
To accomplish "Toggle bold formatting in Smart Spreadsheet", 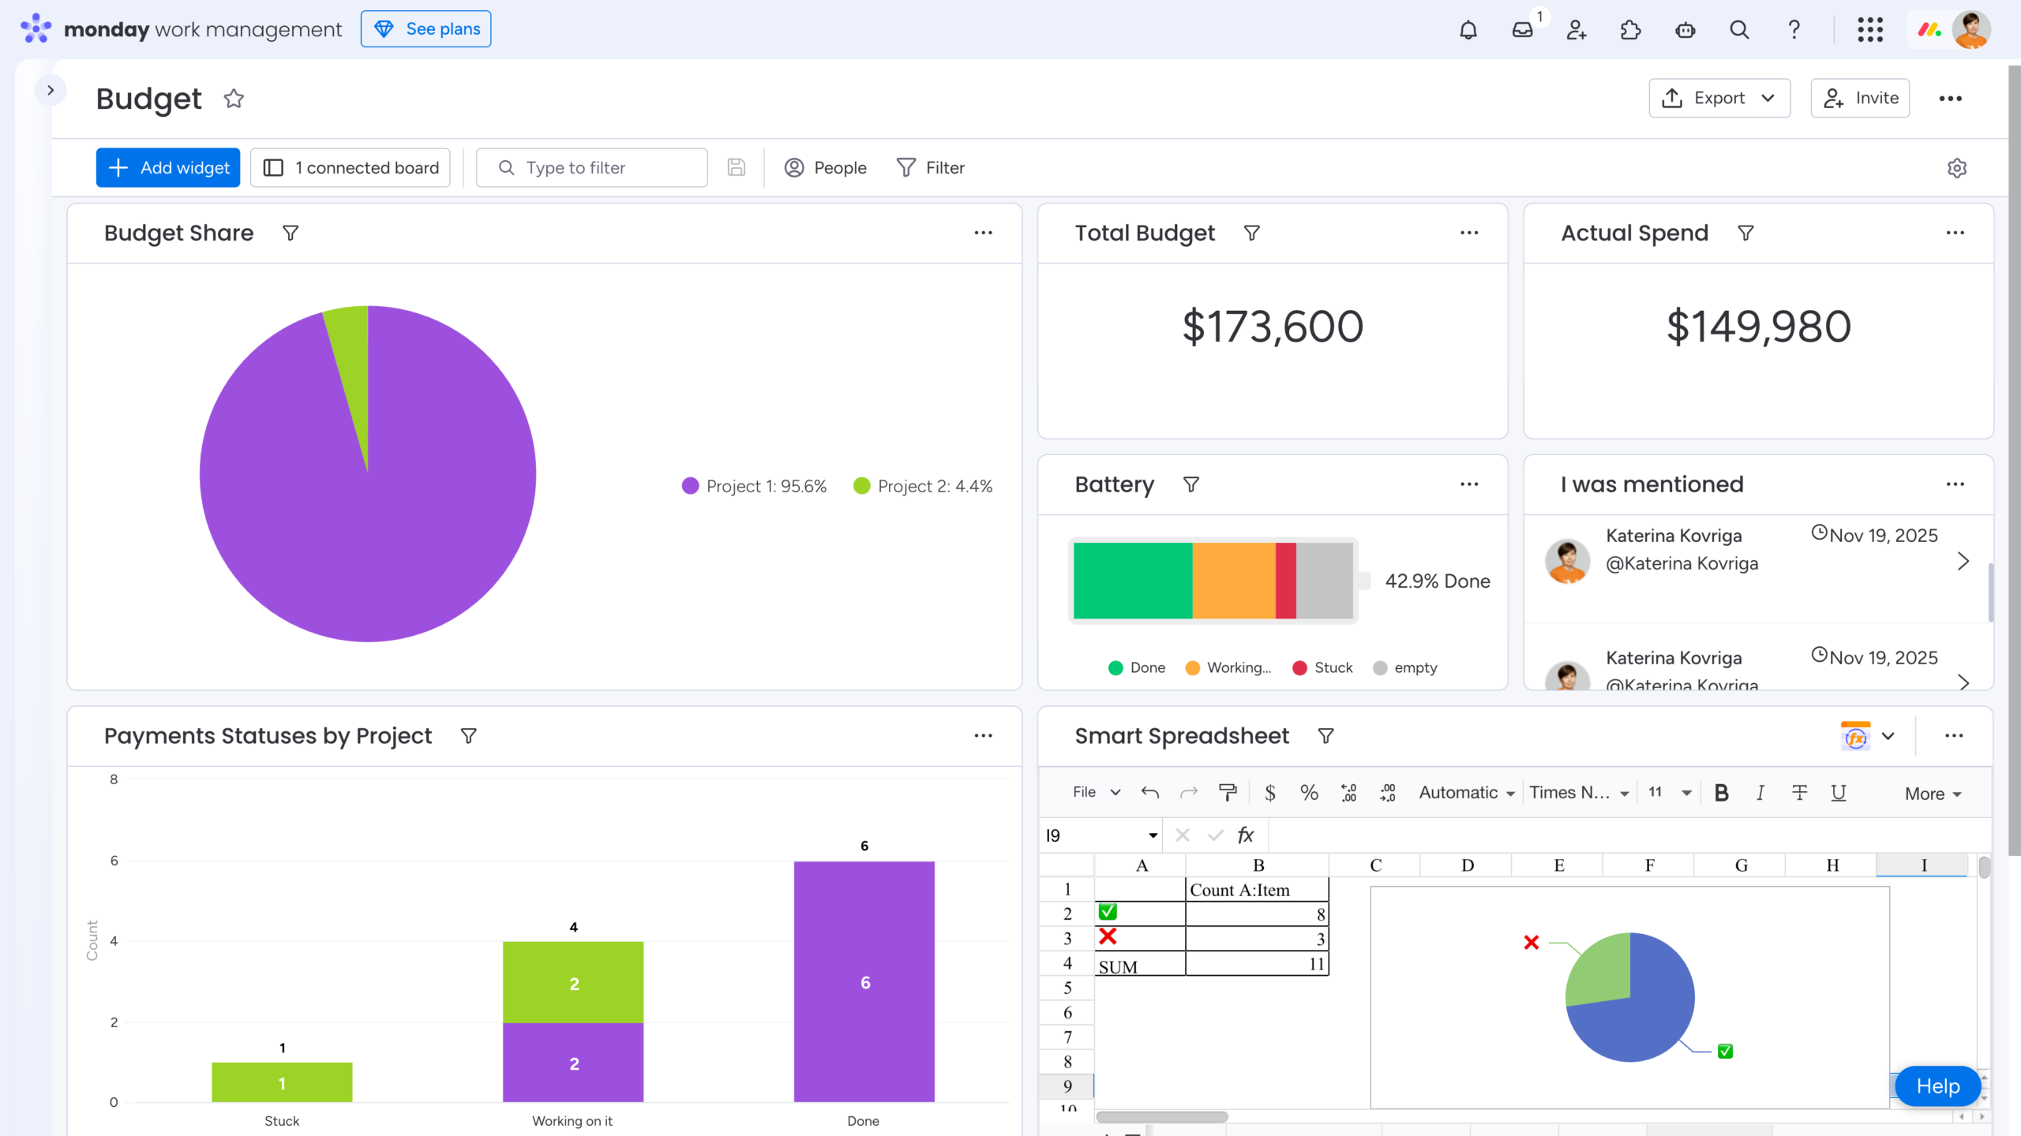I will [1721, 793].
